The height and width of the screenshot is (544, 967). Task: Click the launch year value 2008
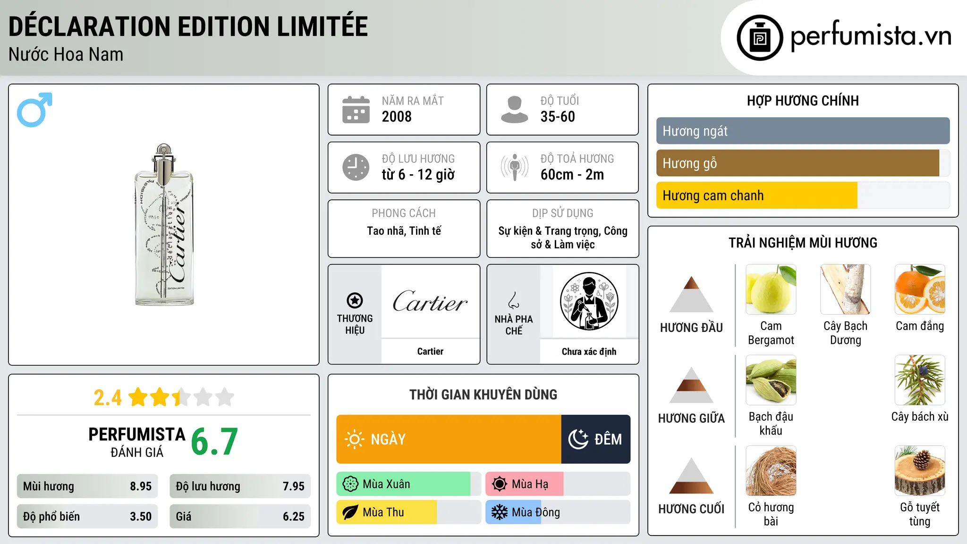(x=397, y=117)
